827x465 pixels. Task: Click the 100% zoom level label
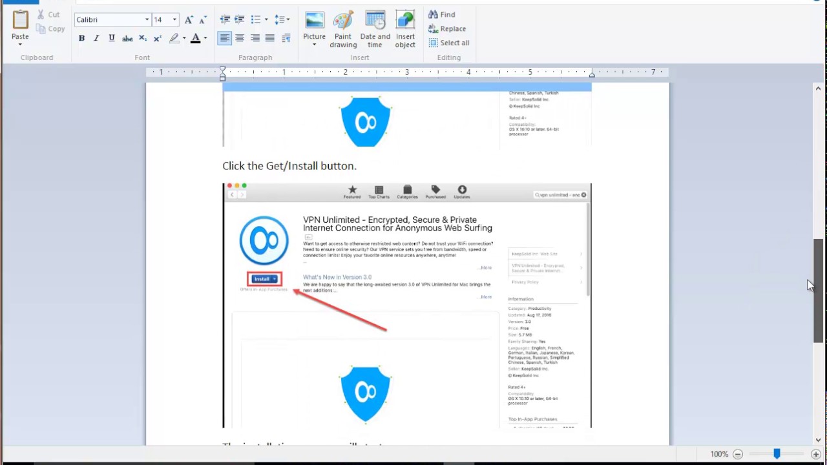coord(719,454)
